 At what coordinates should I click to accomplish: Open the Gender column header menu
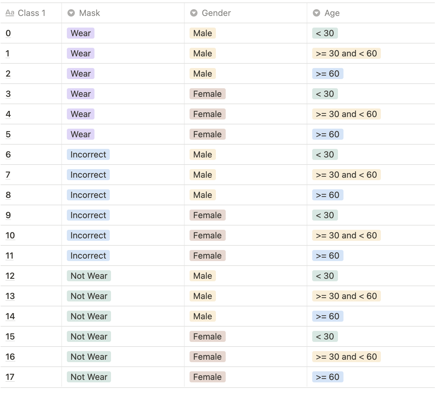[x=216, y=13]
